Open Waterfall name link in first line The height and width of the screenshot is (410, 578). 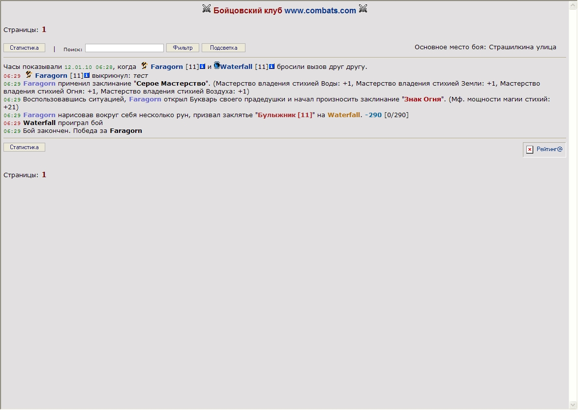click(x=236, y=67)
